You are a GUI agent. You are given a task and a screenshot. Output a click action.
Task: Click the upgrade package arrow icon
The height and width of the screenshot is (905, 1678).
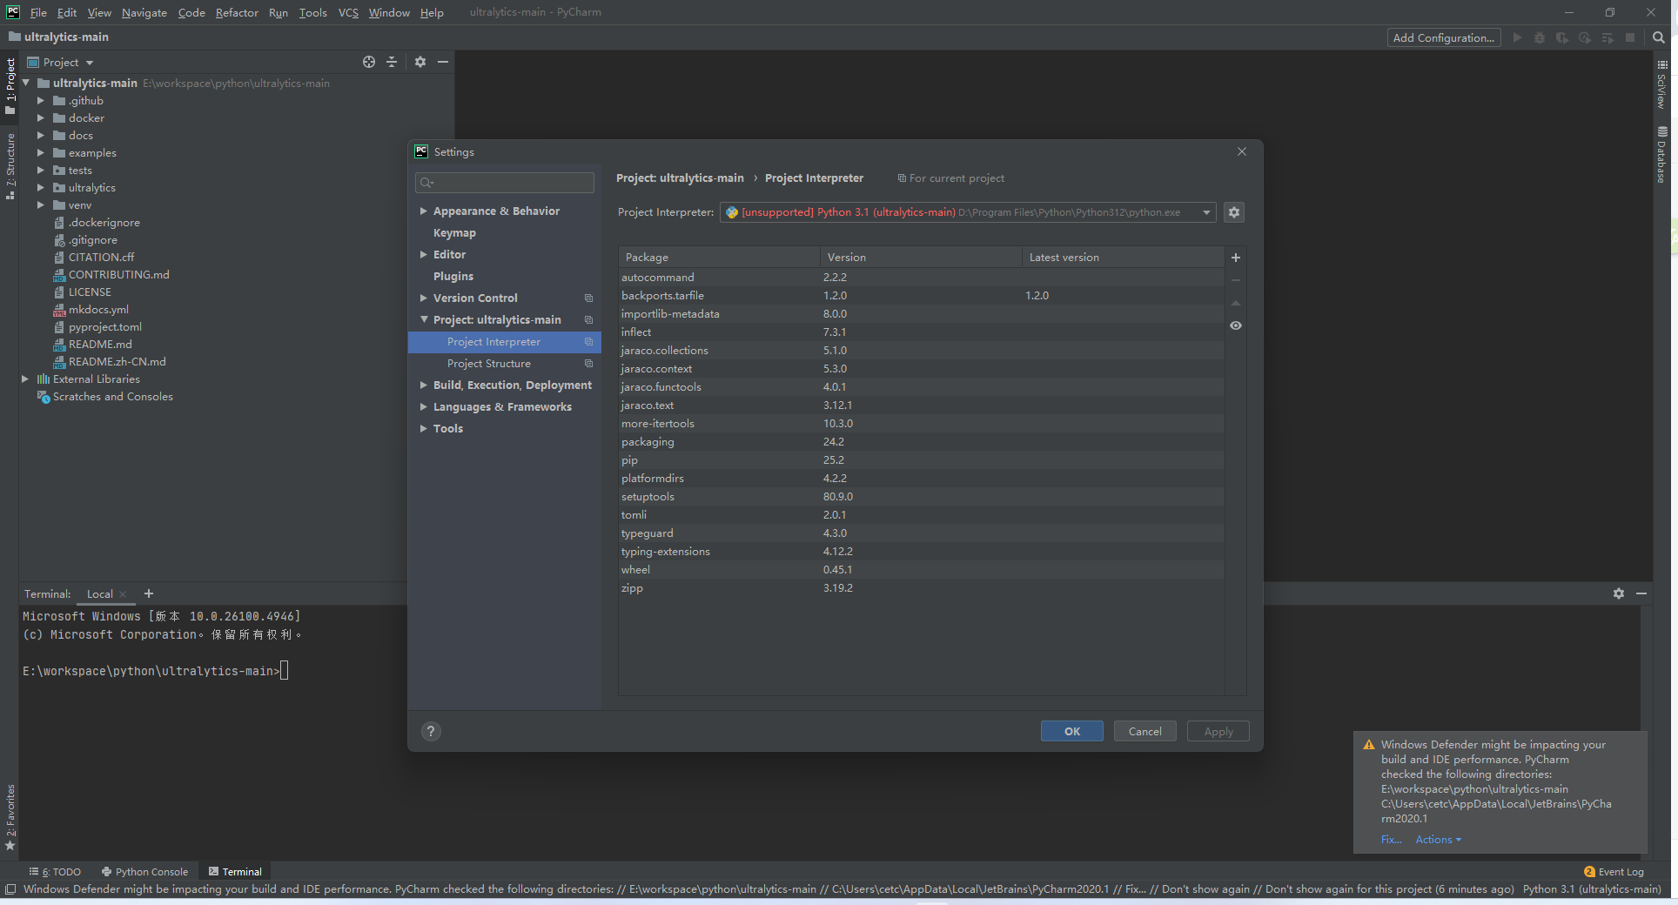[x=1235, y=303]
